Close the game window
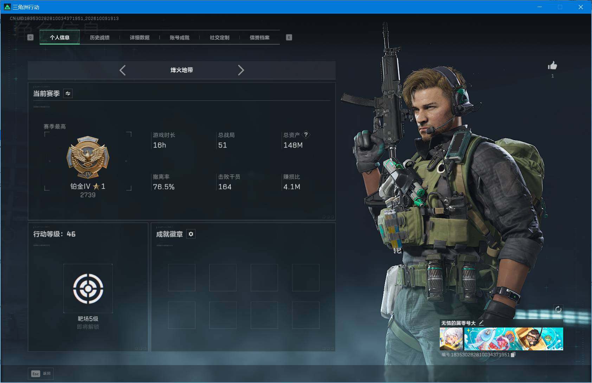The image size is (592, 383). point(581,7)
